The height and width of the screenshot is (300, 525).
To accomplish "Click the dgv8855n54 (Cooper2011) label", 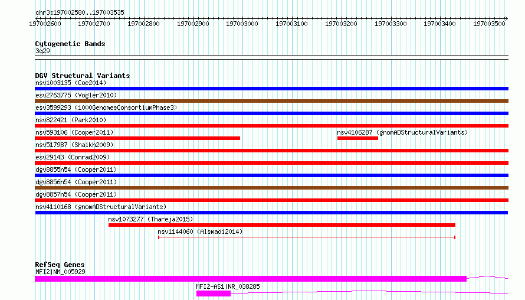I will [76, 169].
